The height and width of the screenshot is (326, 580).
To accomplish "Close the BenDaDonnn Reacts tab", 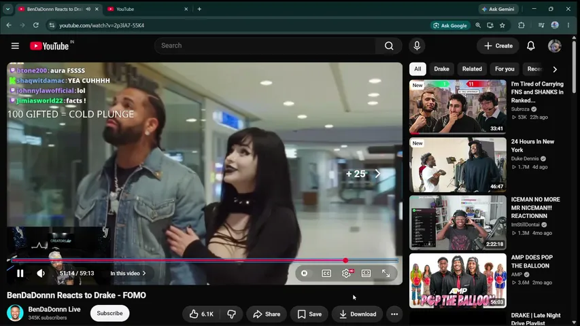I will [97, 10].
